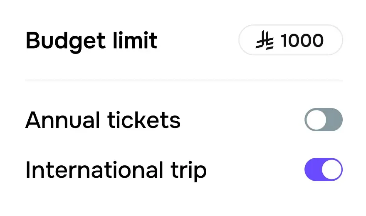Click the white knob on Annual tickets switch

[316, 120]
